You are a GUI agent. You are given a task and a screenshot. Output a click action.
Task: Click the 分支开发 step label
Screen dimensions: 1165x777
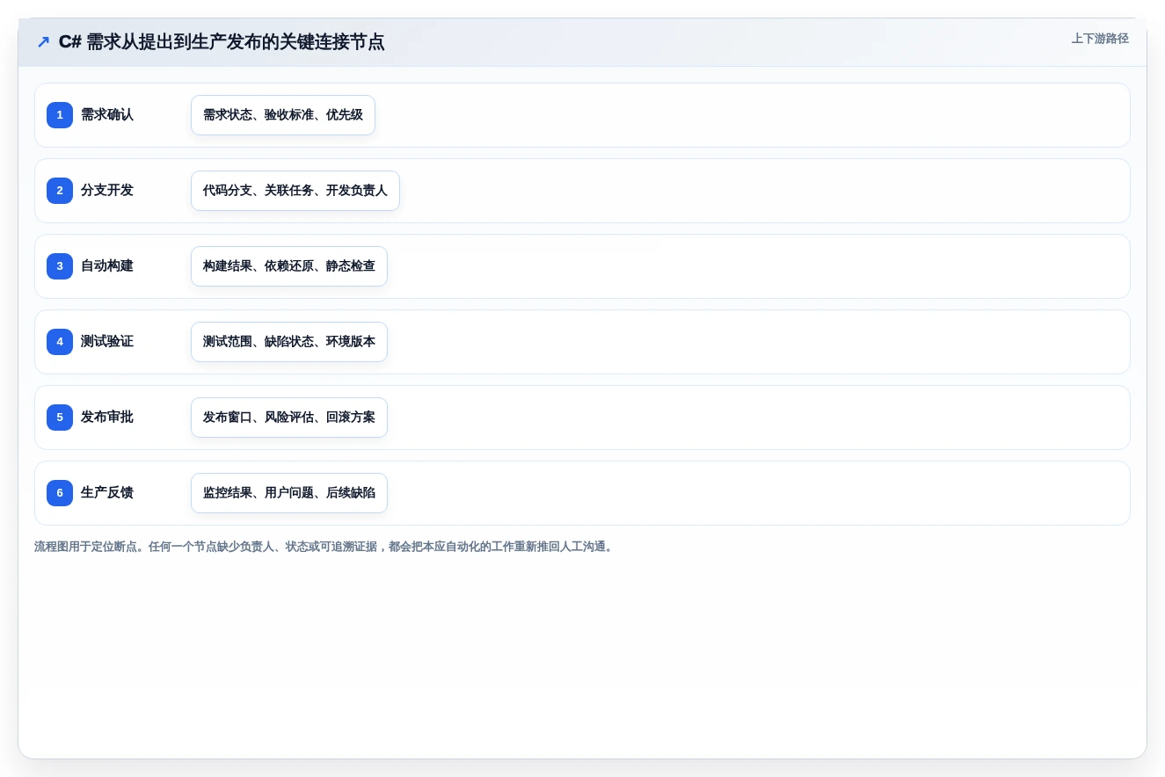point(107,191)
